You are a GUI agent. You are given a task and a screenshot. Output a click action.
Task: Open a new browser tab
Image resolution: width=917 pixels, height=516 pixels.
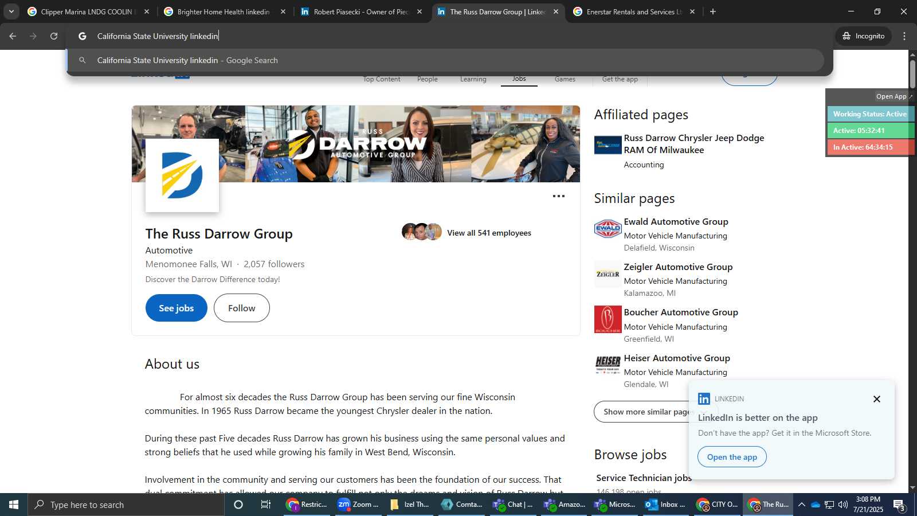(713, 11)
